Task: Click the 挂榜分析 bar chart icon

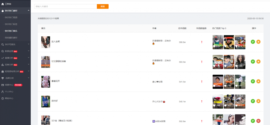Action: tap(3, 65)
